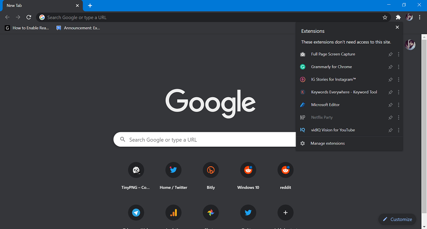The width and height of the screenshot is (427, 229).
Task: Open a new tab with the plus button
Action: click(90, 6)
